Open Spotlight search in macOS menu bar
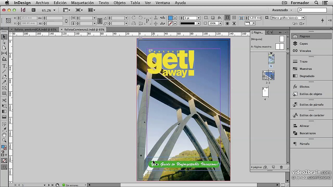Image resolution: width=333 pixels, height=187 pixels. pos(316,3)
